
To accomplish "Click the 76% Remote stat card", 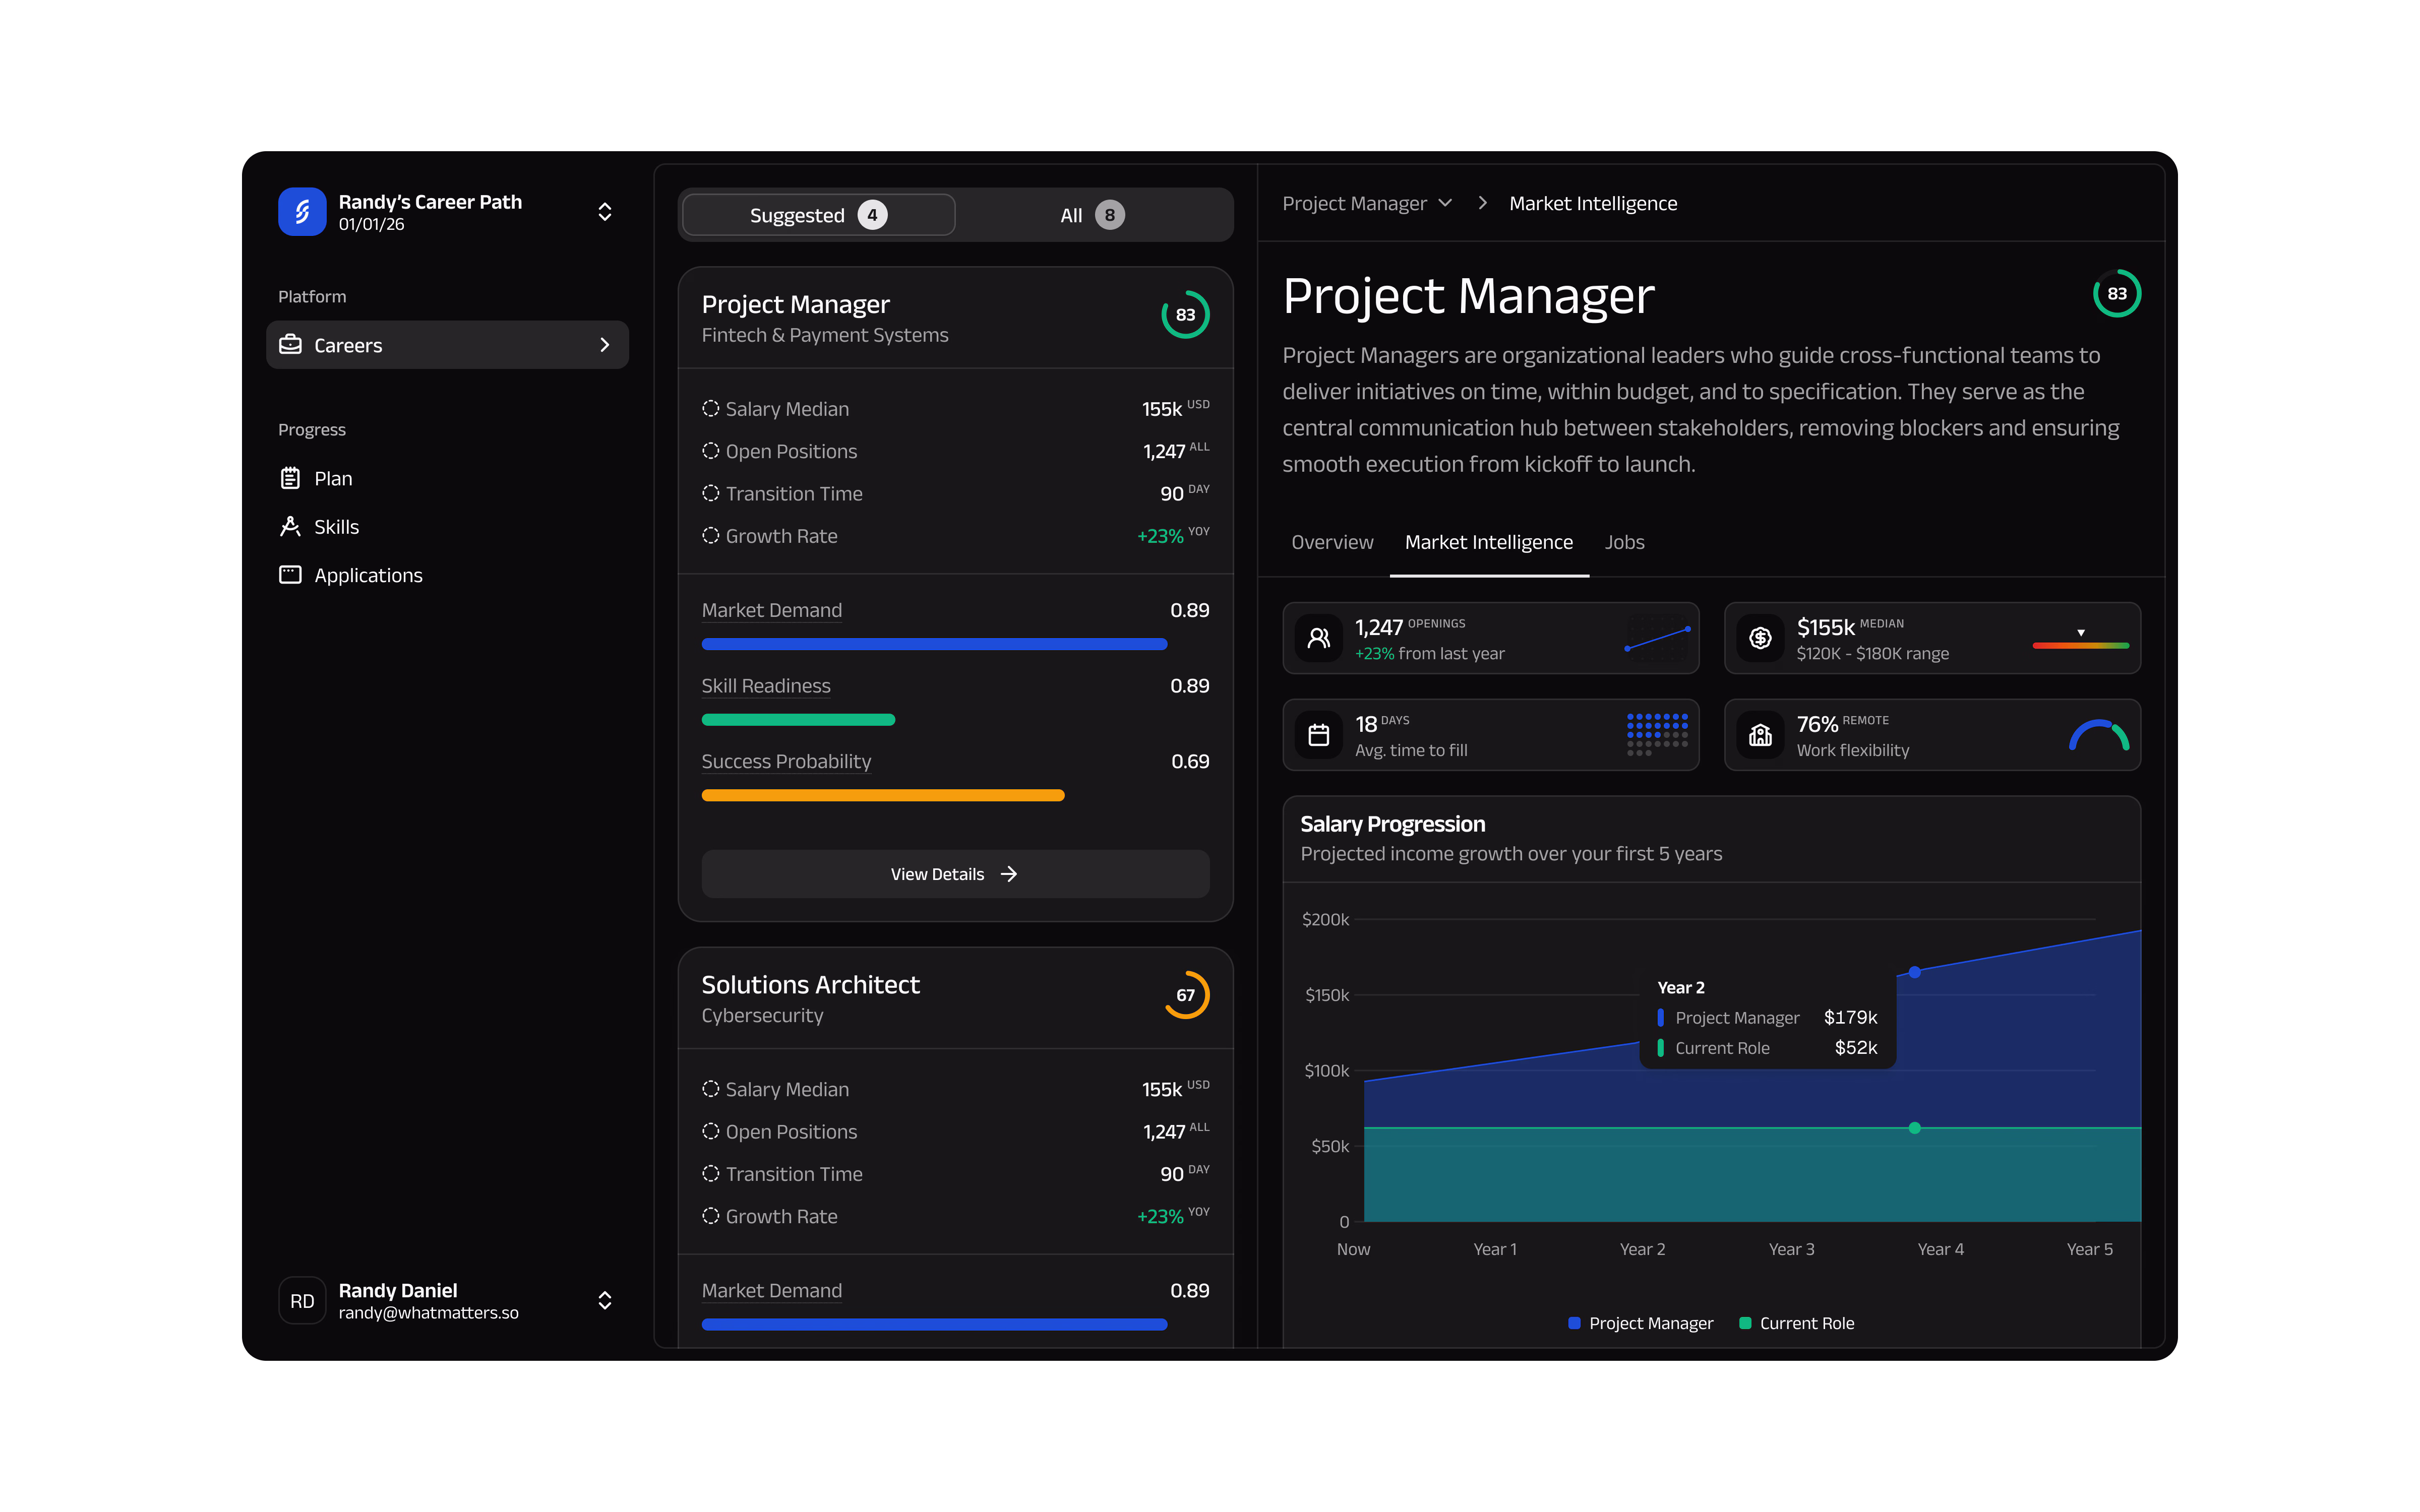I will (x=1932, y=735).
